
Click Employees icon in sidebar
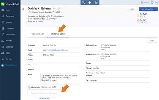[3, 28]
